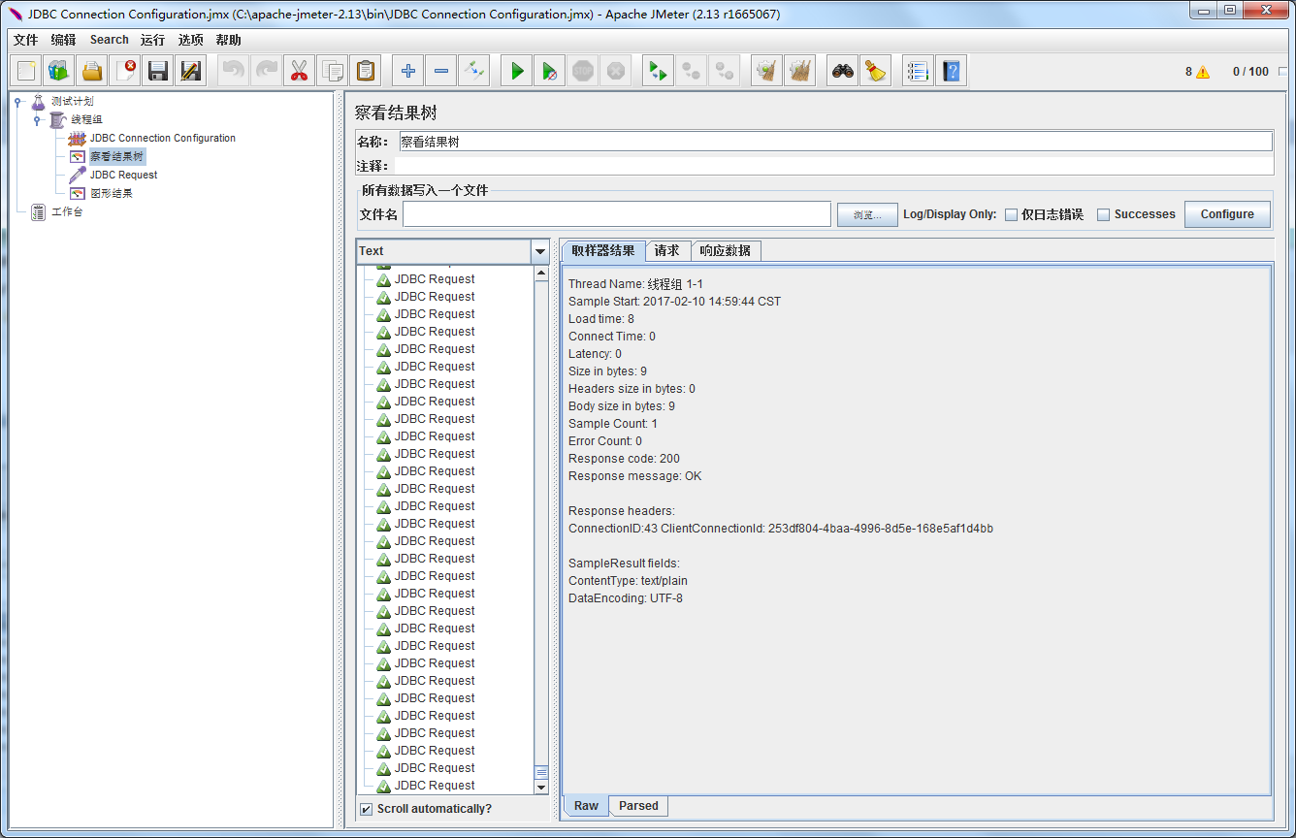Click results list scrollbar up arrow
Image resolution: width=1296 pixels, height=838 pixels.
[541, 273]
